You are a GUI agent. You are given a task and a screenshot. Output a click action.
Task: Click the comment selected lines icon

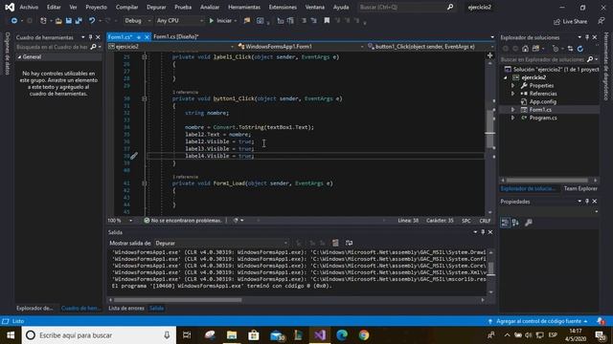304,21
